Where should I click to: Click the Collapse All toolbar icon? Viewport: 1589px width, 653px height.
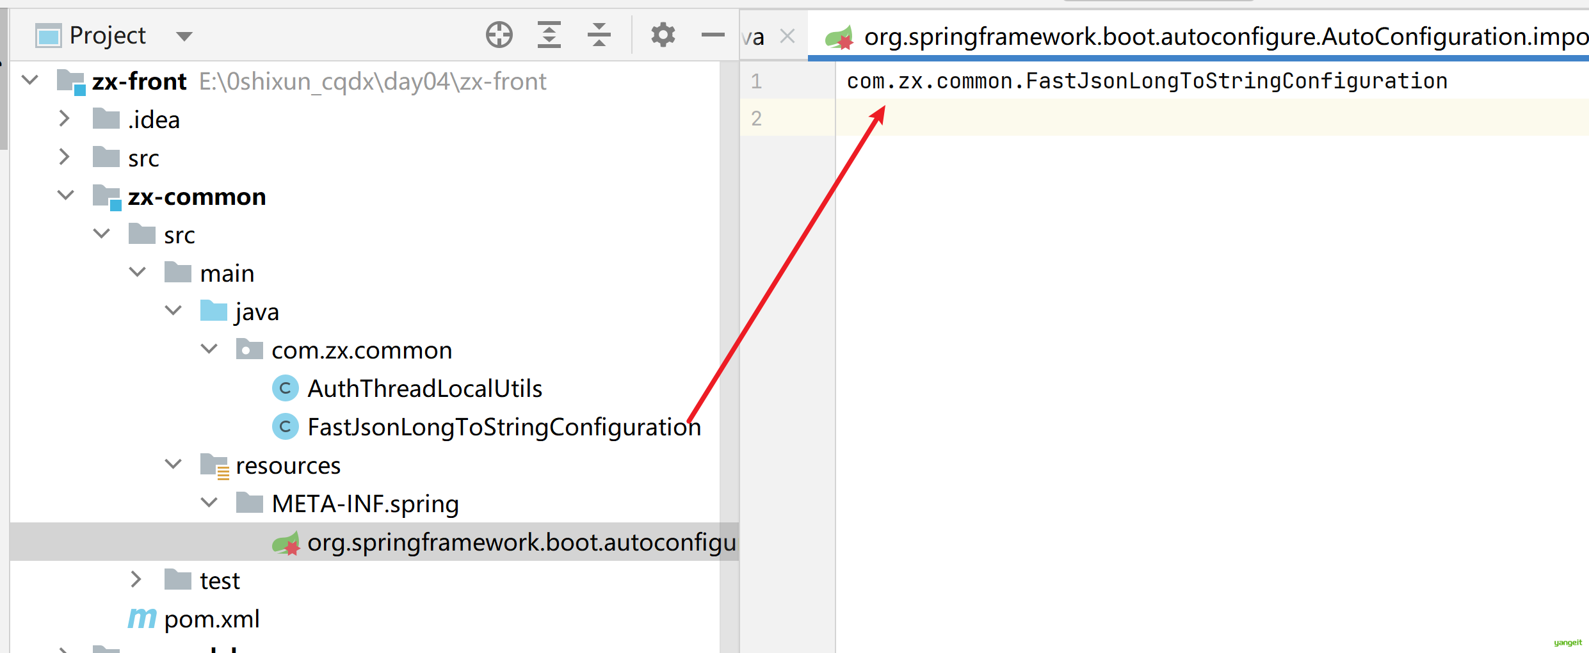[599, 35]
